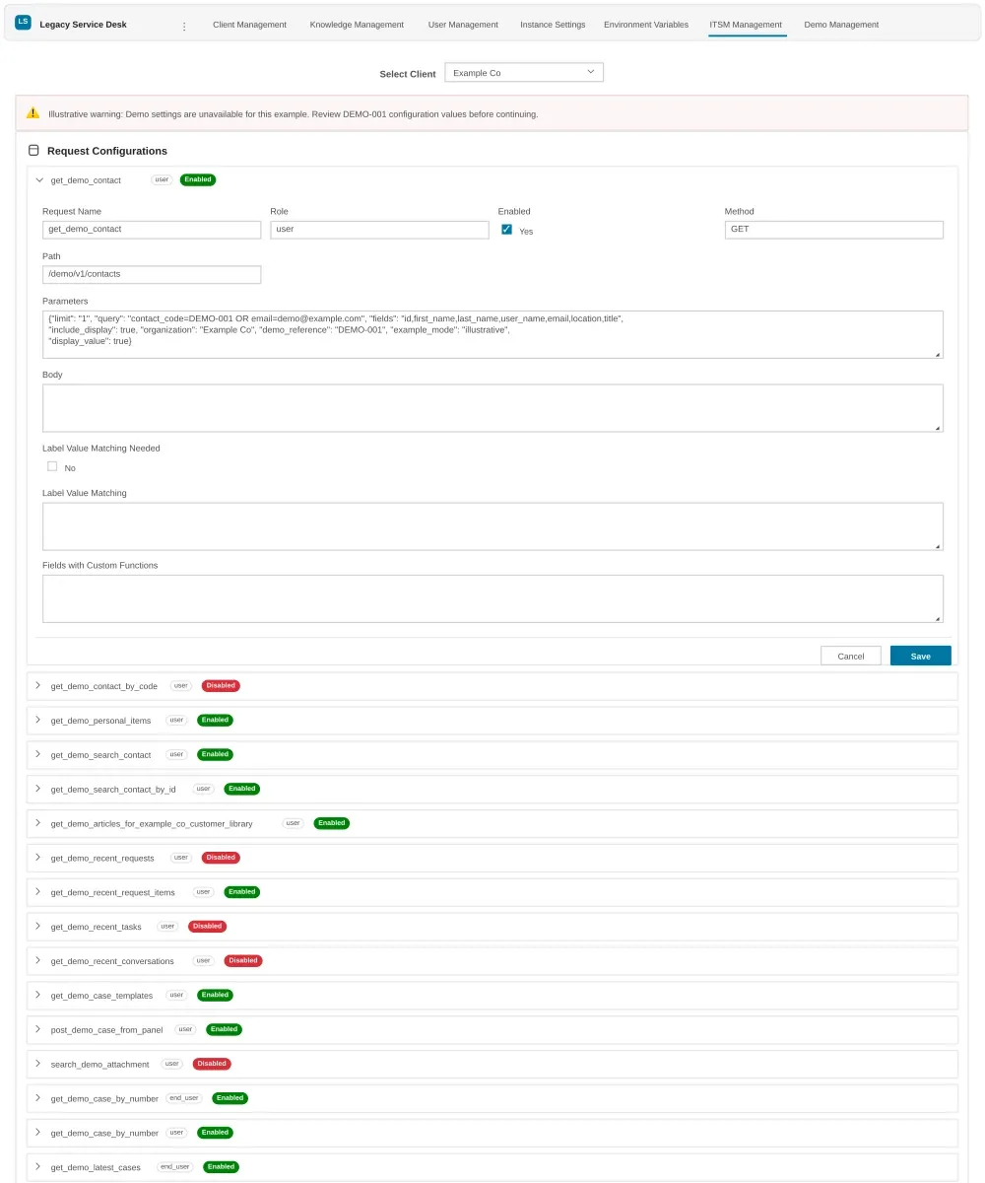Screen dimensions: 985x1183
Task: Click the user tag on get_demo_case_templates
Action: 177,995
